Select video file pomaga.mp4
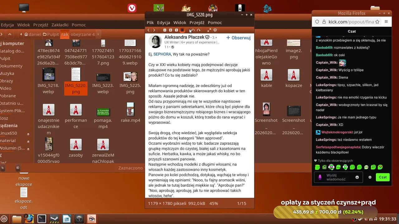Viewport: 399px width, 224px height. (103, 118)
